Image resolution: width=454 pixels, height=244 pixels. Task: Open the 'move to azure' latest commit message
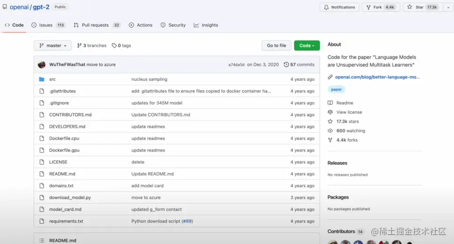[101, 64]
